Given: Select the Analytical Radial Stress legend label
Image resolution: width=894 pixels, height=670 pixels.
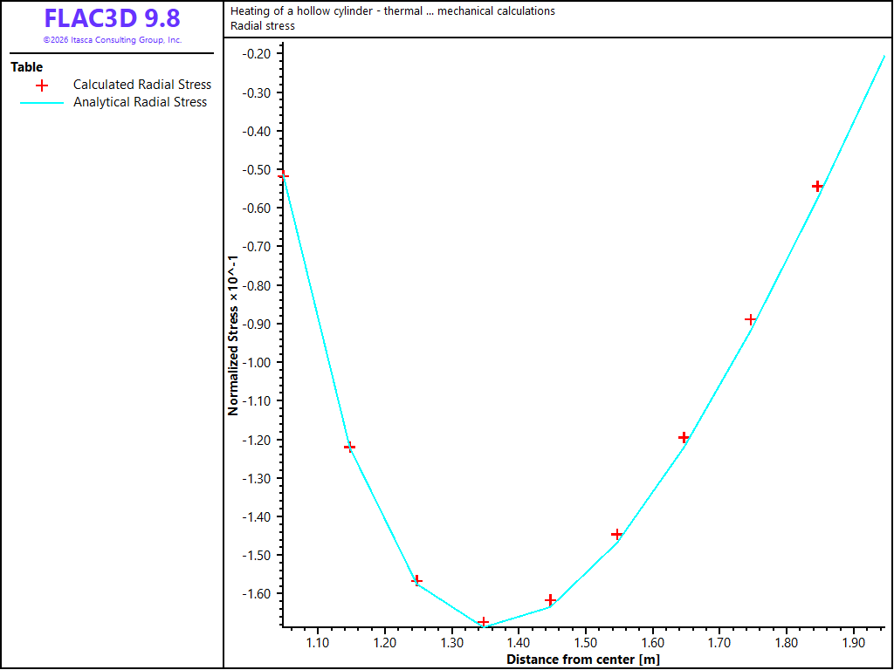Looking at the screenshot, I should pos(140,103).
